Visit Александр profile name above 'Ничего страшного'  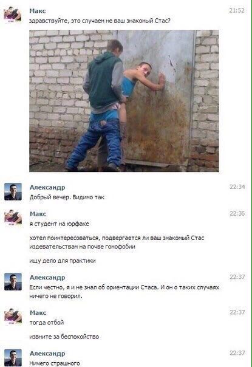click(47, 354)
